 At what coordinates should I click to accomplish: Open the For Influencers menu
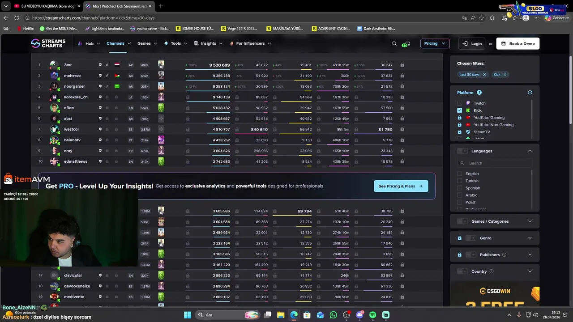[x=250, y=43]
